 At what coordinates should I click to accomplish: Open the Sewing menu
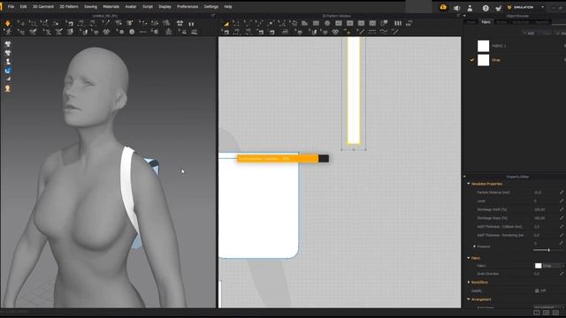[x=90, y=6]
